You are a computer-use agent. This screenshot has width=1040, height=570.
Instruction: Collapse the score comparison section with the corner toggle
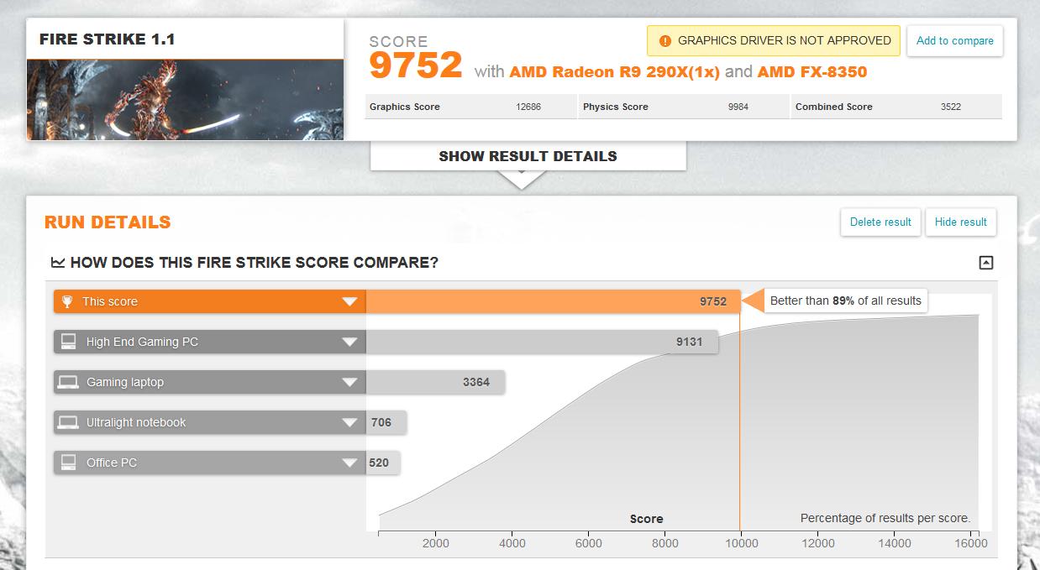(986, 263)
